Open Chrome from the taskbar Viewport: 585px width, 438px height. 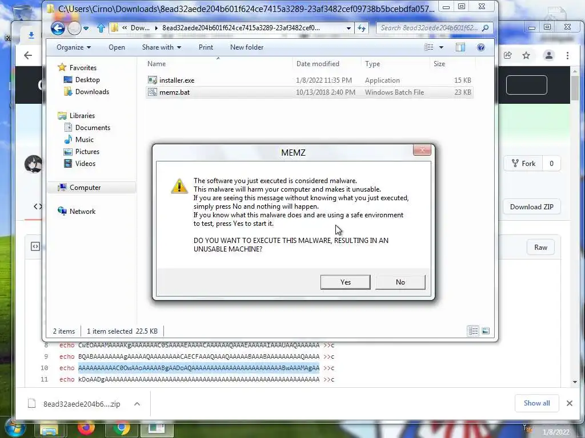coord(122,429)
